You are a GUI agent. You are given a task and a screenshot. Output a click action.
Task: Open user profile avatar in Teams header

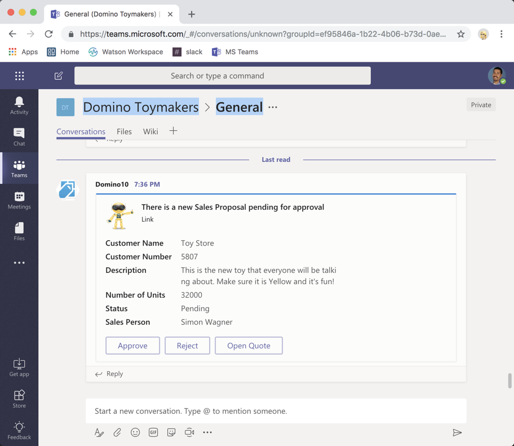[497, 76]
